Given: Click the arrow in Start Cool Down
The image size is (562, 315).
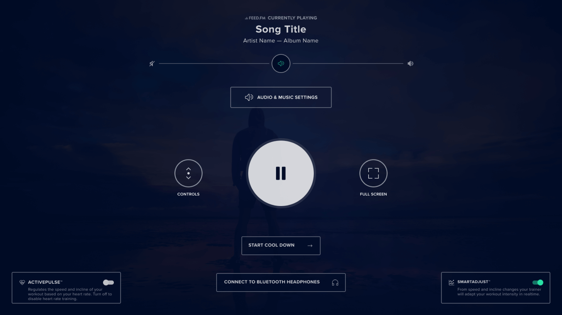Looking at the screenshot, I should click(310, 246).
